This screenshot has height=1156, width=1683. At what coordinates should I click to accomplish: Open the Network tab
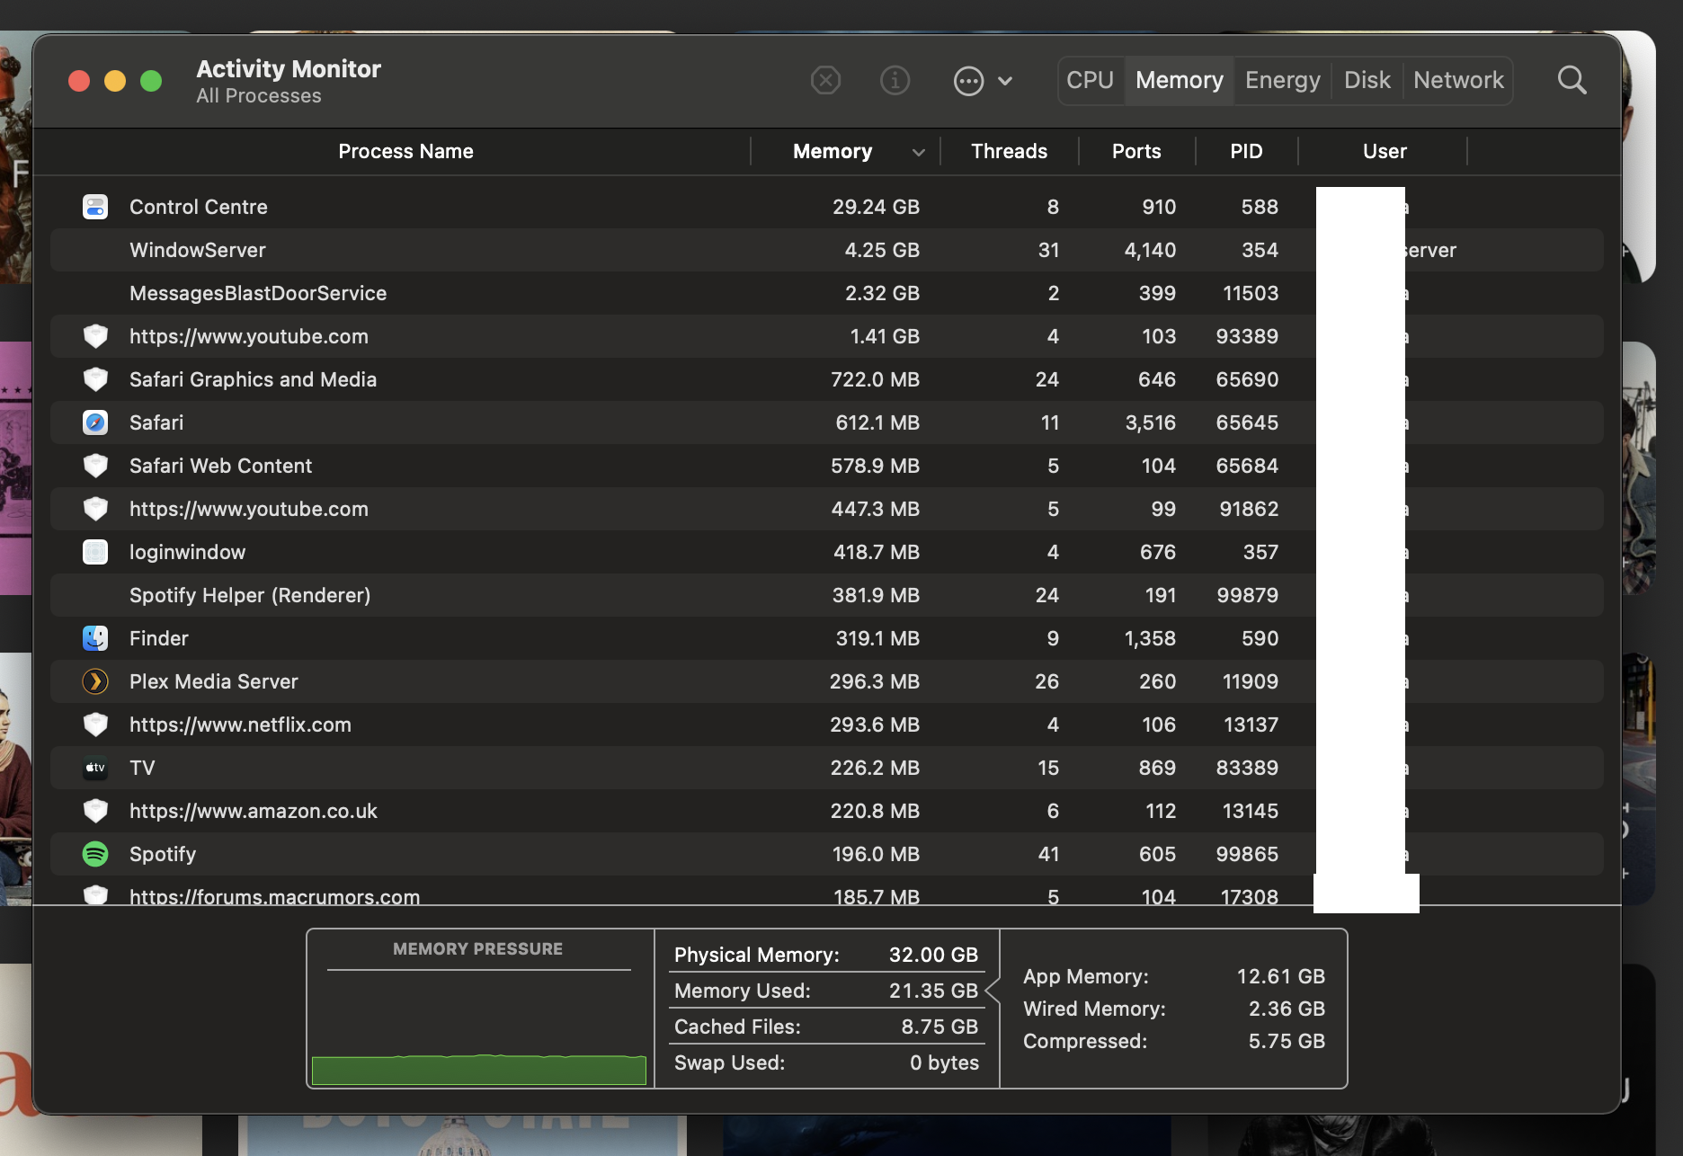pyautogui.click(x=1458, y=81)
